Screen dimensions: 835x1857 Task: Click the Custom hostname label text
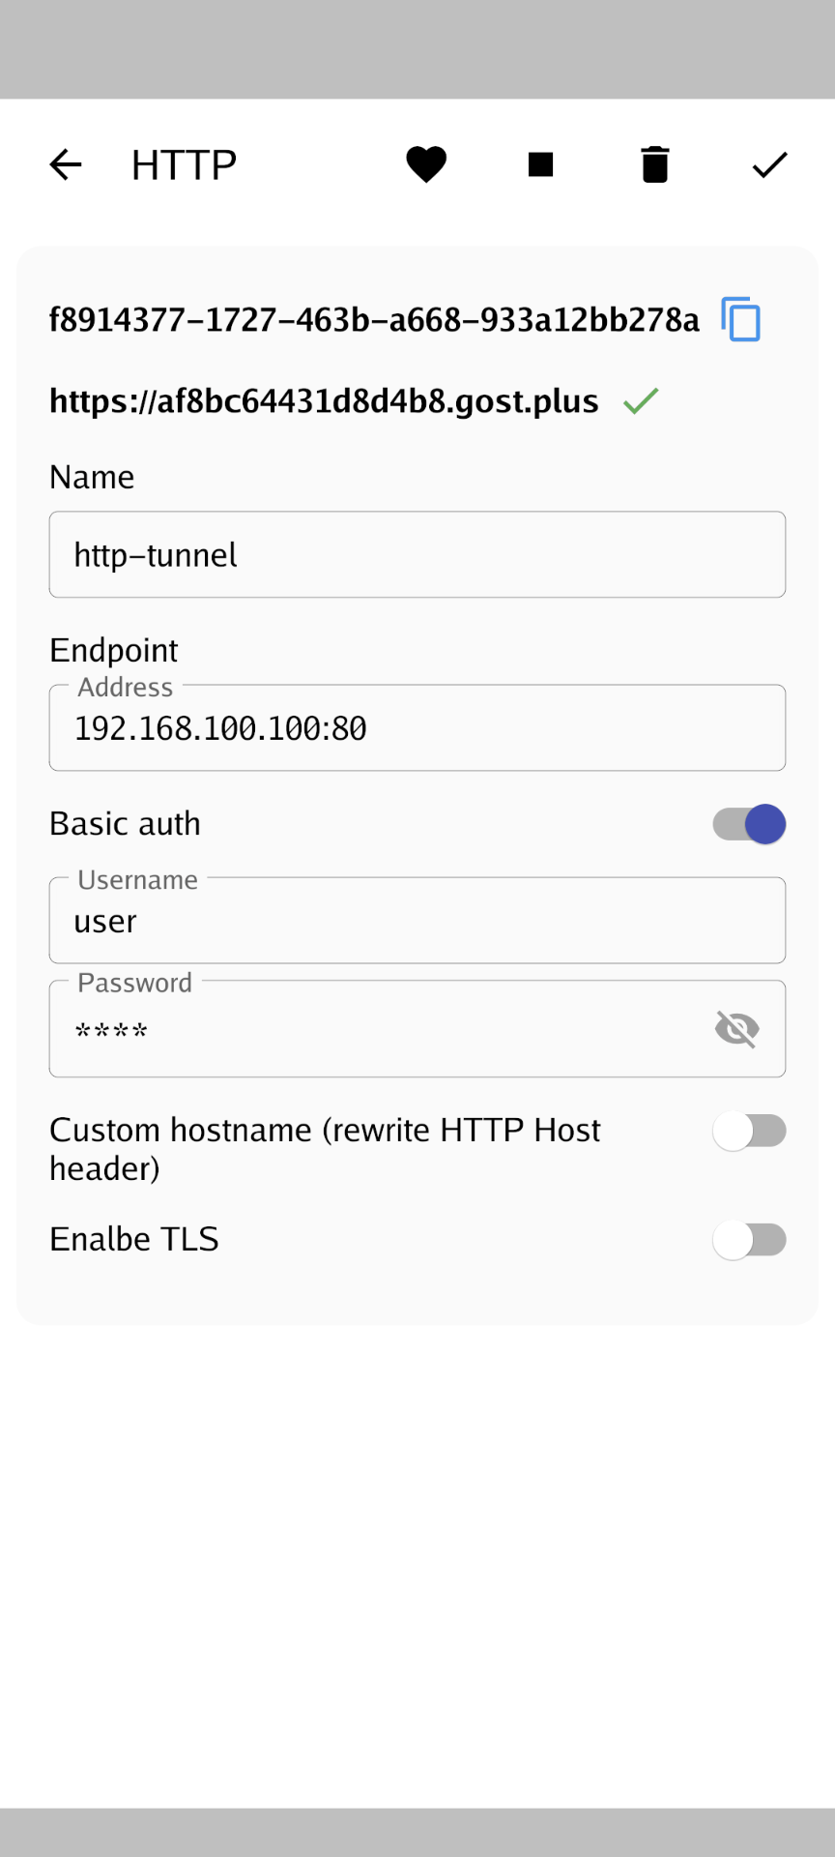pos(325,1149)
